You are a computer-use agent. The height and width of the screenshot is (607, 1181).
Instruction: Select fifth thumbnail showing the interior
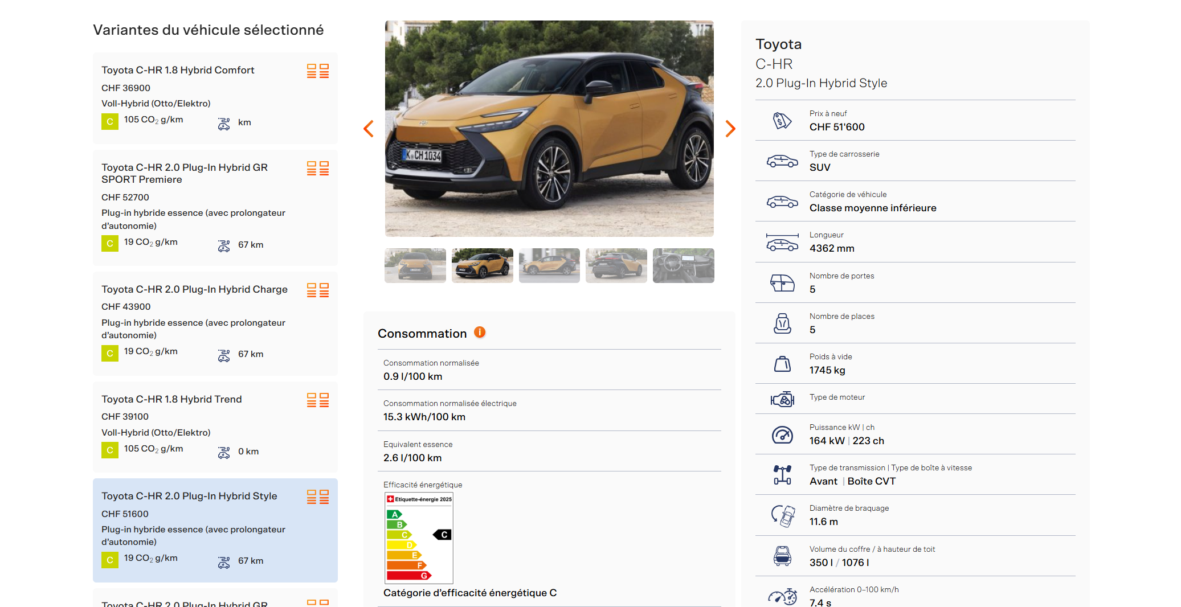tap(684, 265)
